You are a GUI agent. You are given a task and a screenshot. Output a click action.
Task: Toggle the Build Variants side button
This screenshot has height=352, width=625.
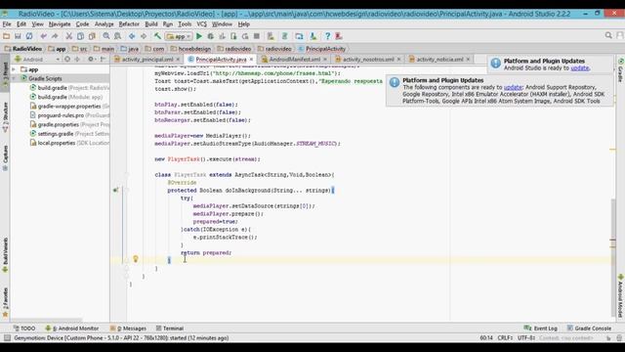pyautogui.click(x=5, y=255)
